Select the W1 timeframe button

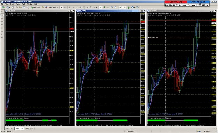coord(2,34)
